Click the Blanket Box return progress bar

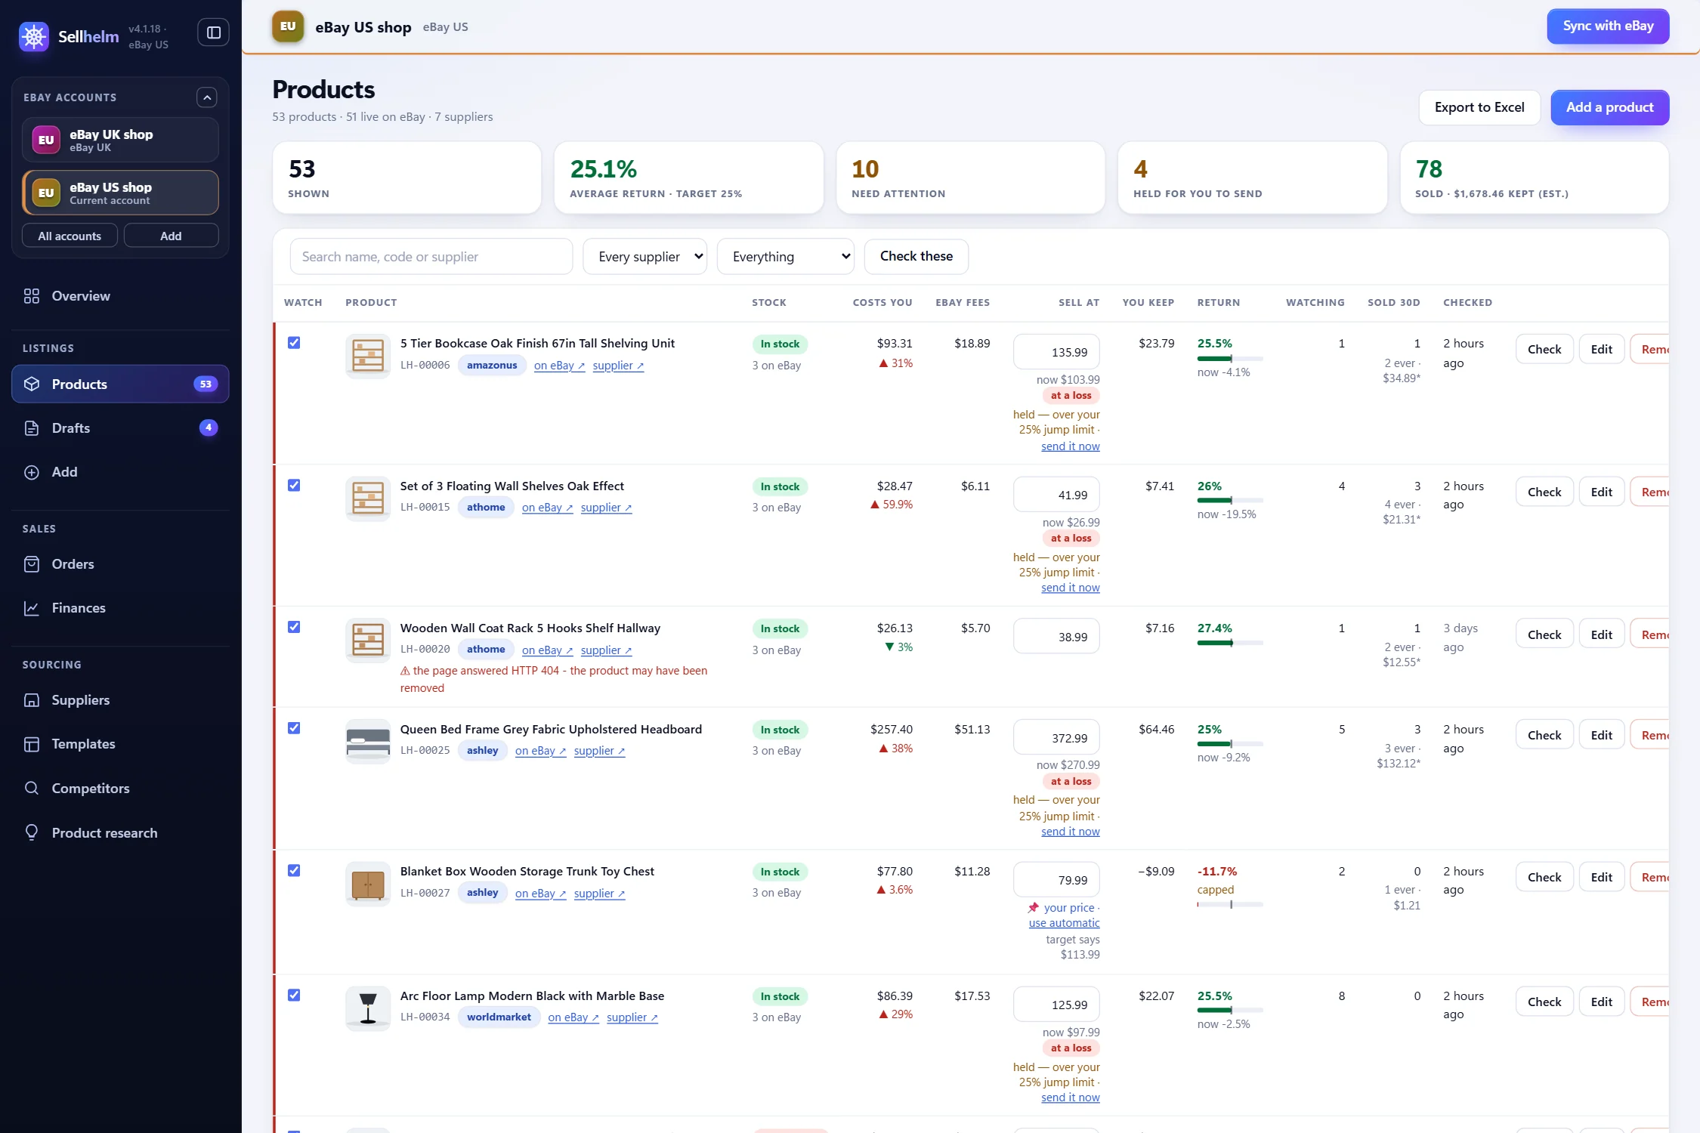coord(1230,904)
